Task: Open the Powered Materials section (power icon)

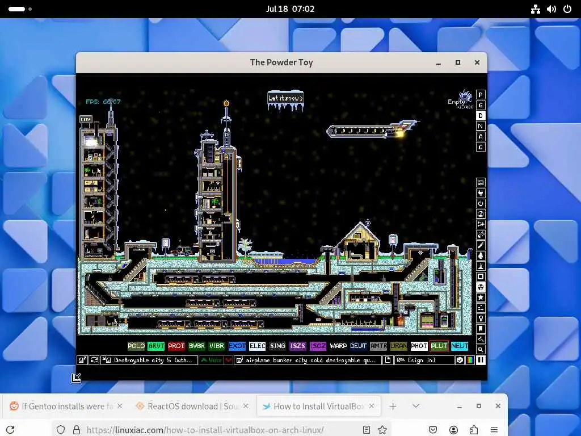Action: click(x=481, y=203)
